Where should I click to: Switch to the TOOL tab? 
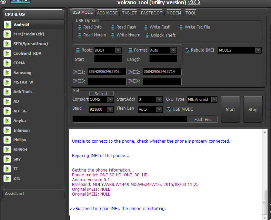click(191, 13)
